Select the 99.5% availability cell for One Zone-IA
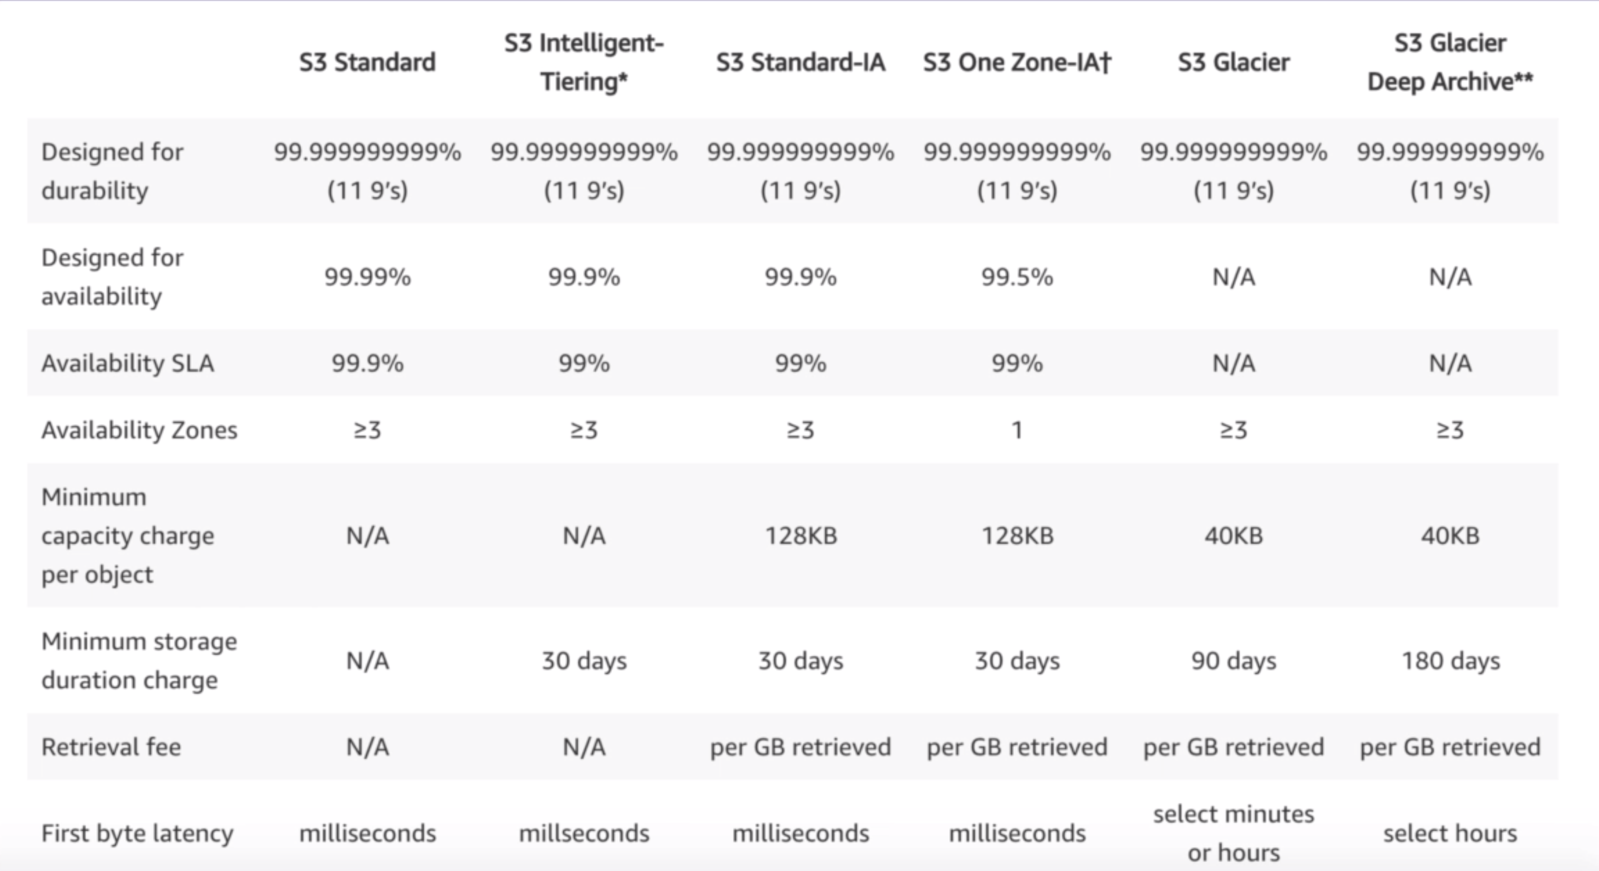 pos(1017,276)
